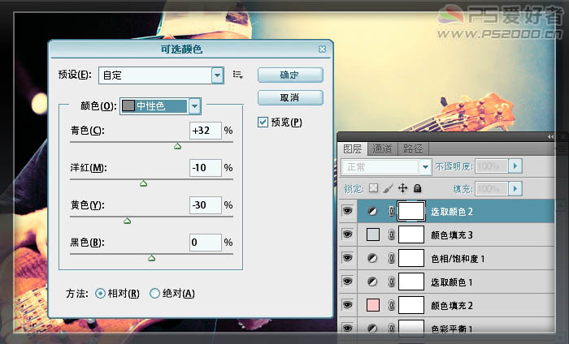
Task: Click the 黄色 yellow value input field
Action: pos(205,205)
